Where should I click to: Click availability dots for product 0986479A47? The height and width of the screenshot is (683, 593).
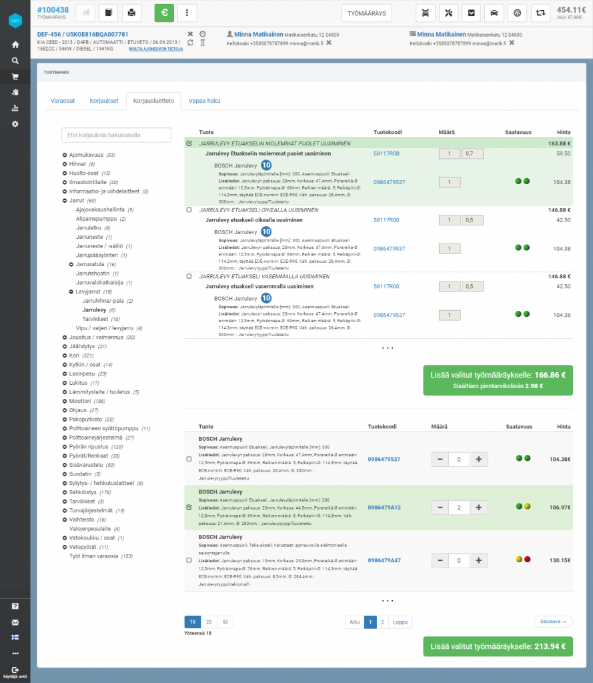pyautogui.click(x=523, y=560)
